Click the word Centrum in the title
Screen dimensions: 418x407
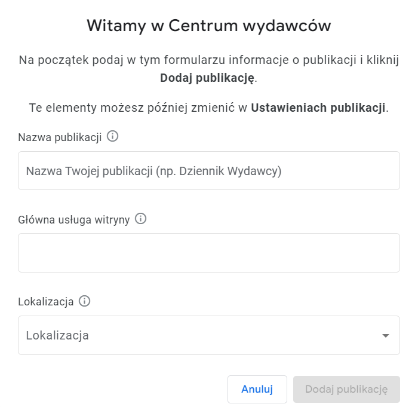coord(203,26)
